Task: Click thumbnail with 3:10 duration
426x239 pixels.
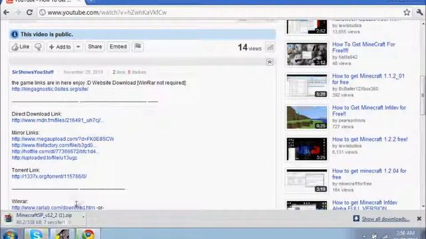Action: coord(307,181)
